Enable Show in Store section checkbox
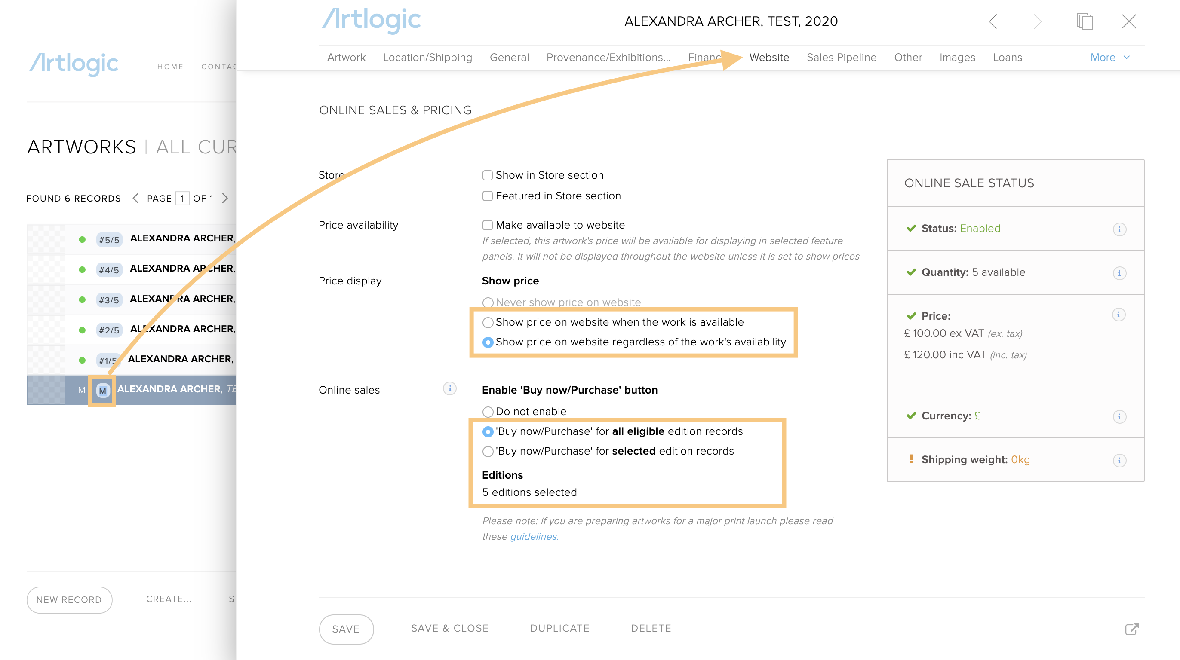The width and height of the screenshot is (1180, 660). pos(487,175)
